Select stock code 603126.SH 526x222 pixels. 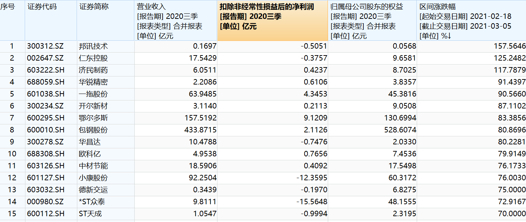click(45, 166)
